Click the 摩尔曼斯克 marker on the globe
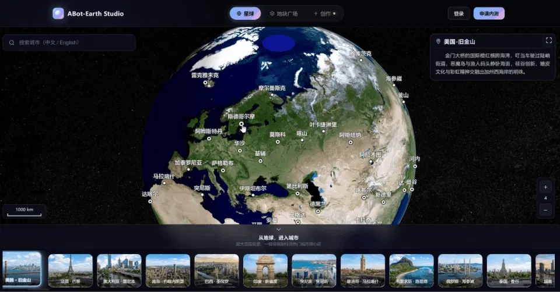560x292 pixels. pyautogui.click(x=272, y=95)
